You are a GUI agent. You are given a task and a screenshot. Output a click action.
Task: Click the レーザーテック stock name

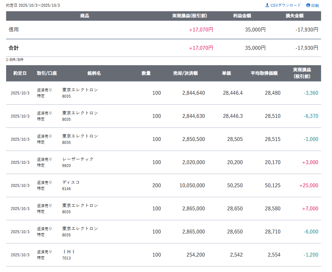[x=78, y=159]
